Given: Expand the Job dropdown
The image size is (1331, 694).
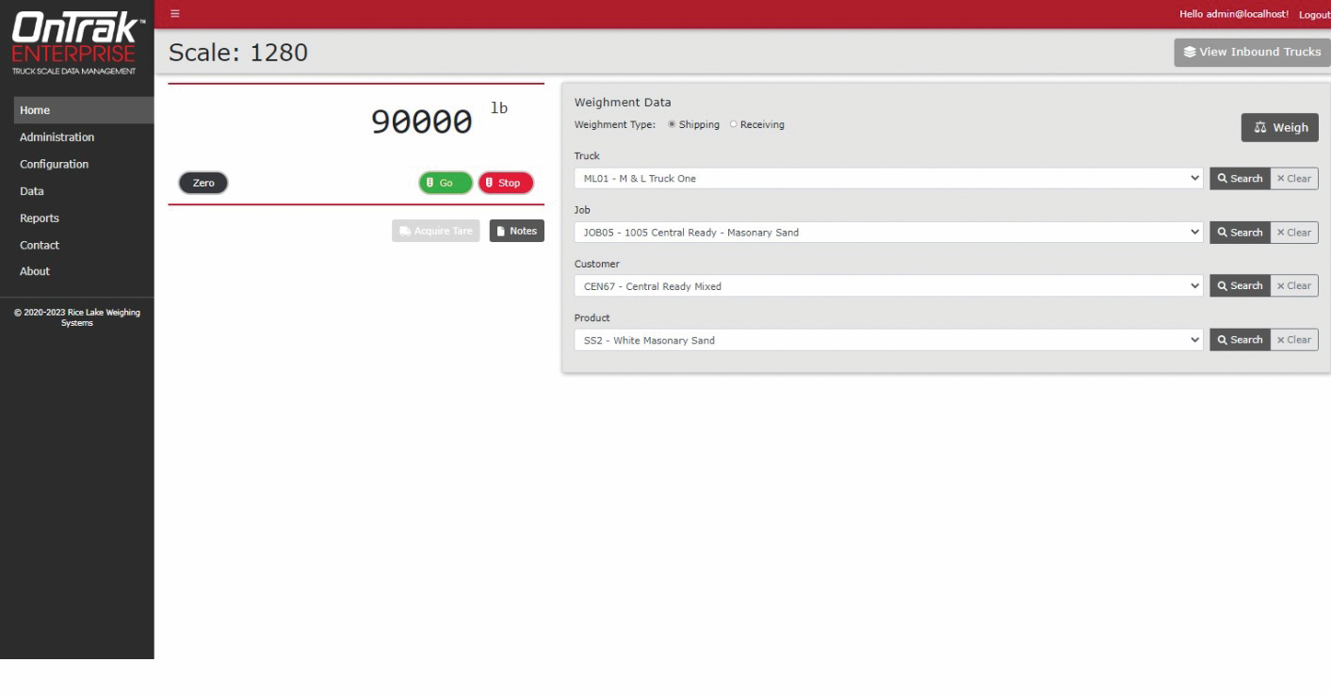Looking at the screenshot, I should 887,233.
